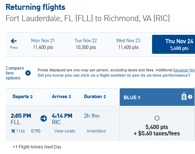Sort flights by the Departs arrows
Screen dimensions: 195x154
pyautogui.click(x=31, y=97)
